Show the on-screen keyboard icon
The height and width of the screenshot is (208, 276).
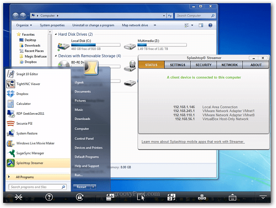[x=232, y=197]
